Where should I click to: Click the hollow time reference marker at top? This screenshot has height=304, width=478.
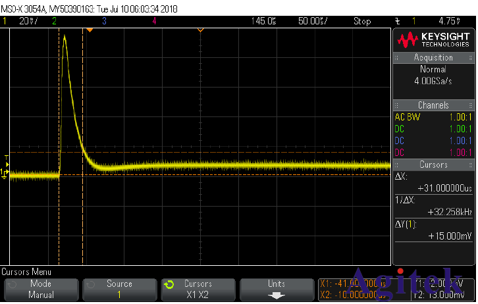[200, 30]
